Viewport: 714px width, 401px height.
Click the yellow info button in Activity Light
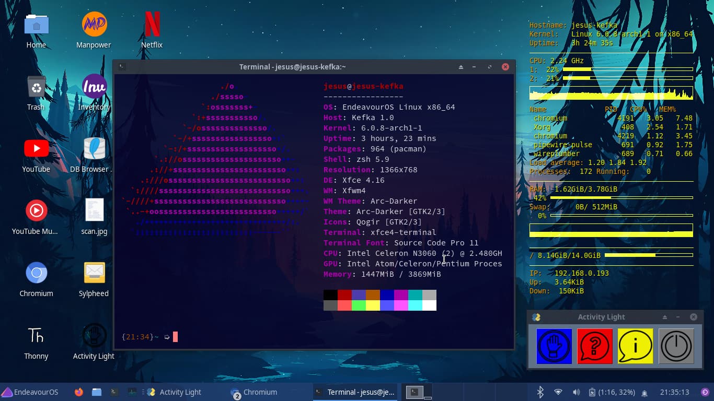pyautogui.click(x=636, y=346)
